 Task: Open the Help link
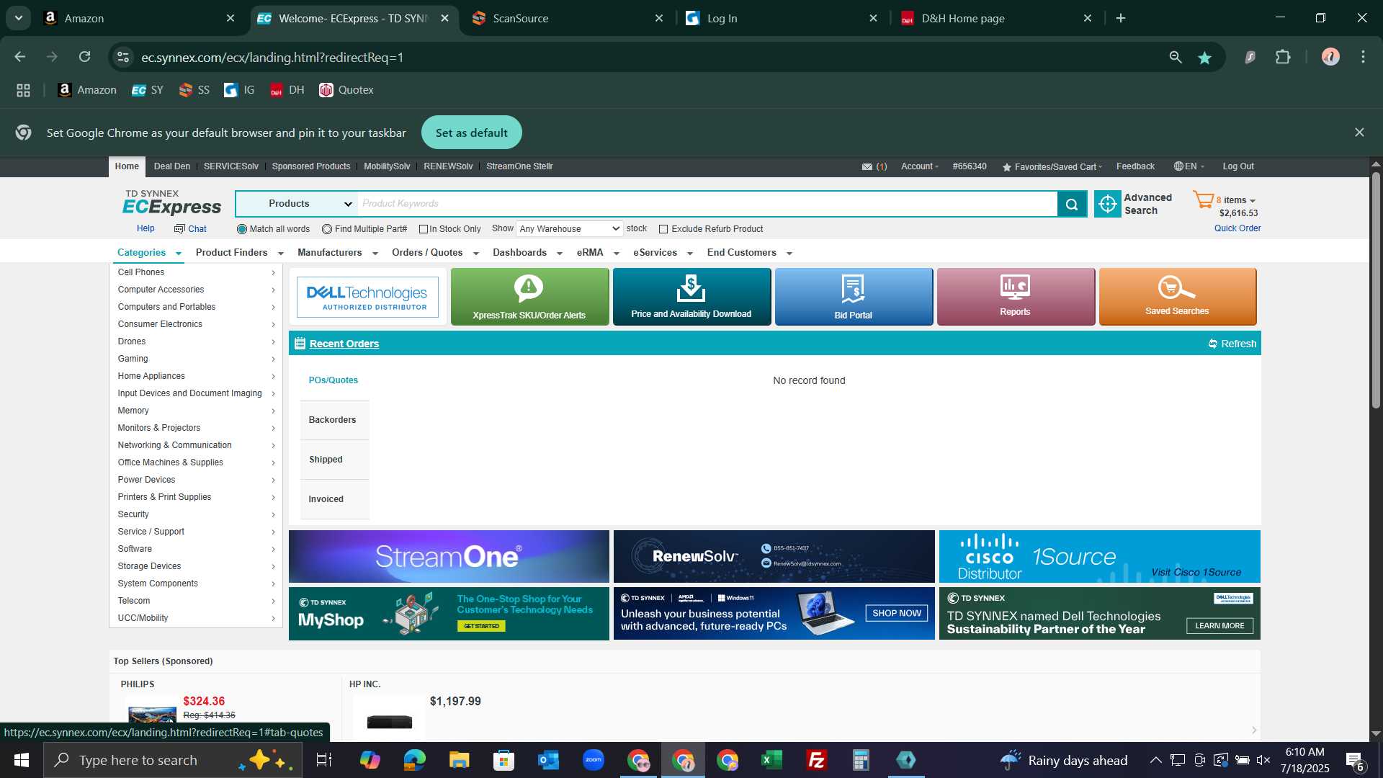coord(146,228)
